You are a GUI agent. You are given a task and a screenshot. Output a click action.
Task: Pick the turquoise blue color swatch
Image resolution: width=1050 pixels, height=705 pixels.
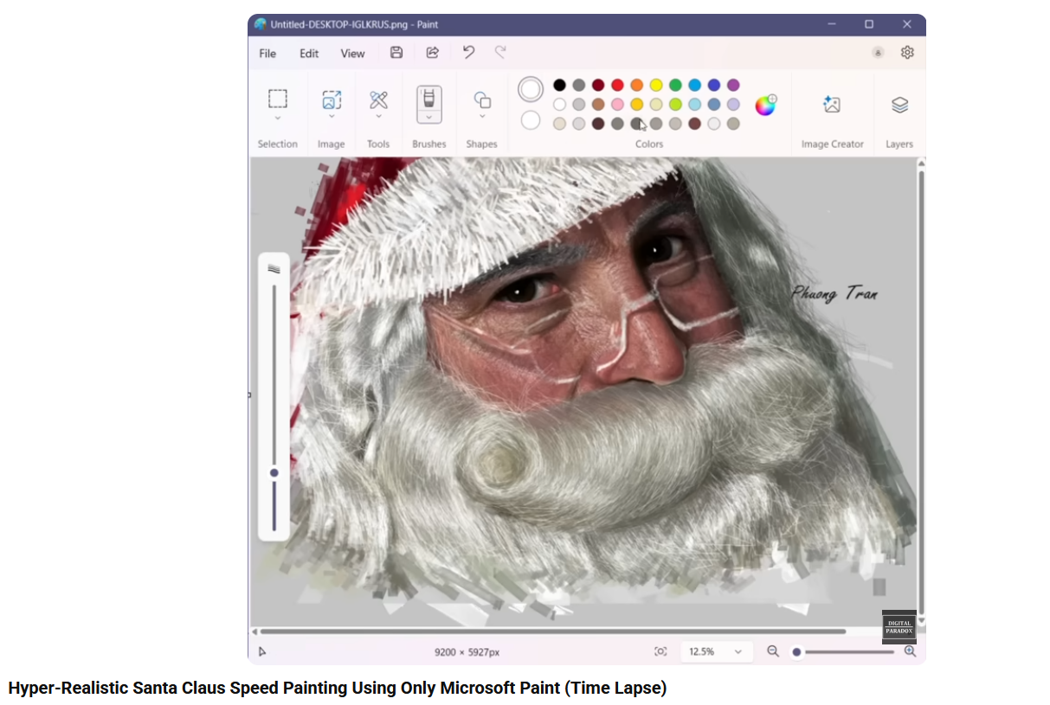click(x=694, y=85)
